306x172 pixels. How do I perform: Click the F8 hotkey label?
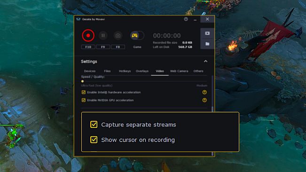(118, 47)
